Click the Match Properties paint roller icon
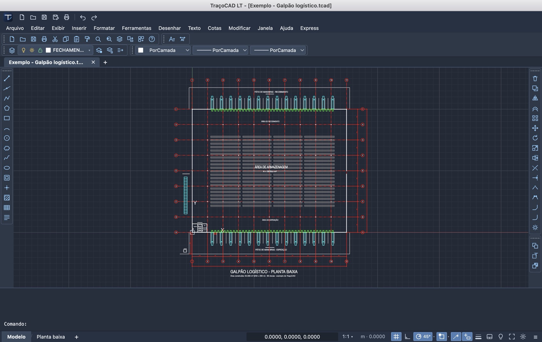 pos(87,39)
